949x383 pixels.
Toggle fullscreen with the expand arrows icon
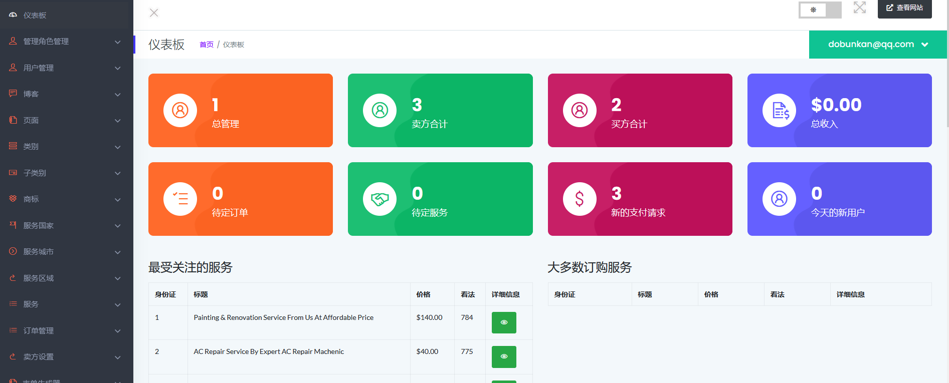pyautogui.click(x=860, y=7)
